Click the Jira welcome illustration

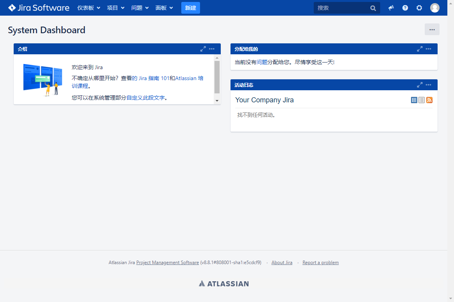pyautogui.click(x=43, y=80)
